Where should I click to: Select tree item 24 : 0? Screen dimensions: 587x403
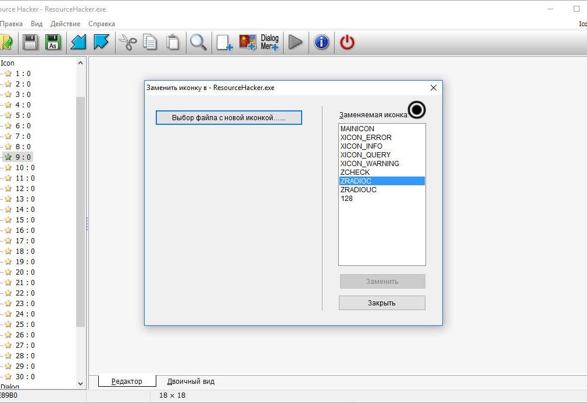click(25, 314)
